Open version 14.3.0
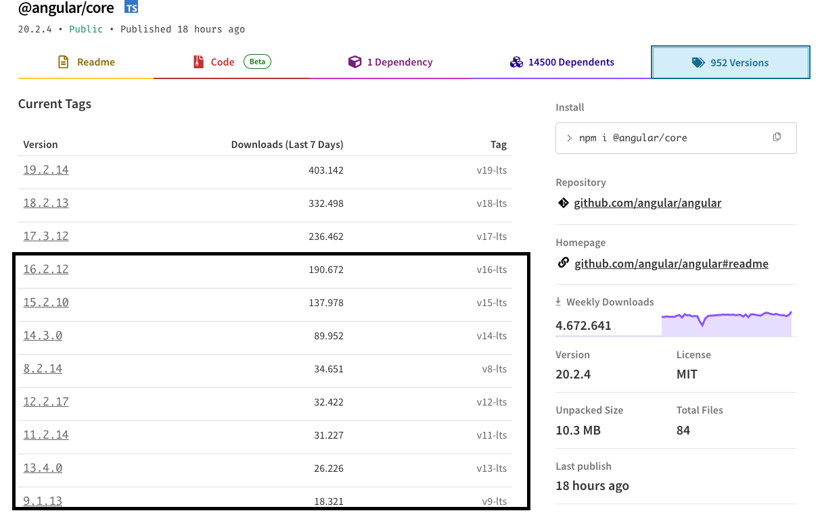Viewport: 820px width, 513px height. coord(43,336)
